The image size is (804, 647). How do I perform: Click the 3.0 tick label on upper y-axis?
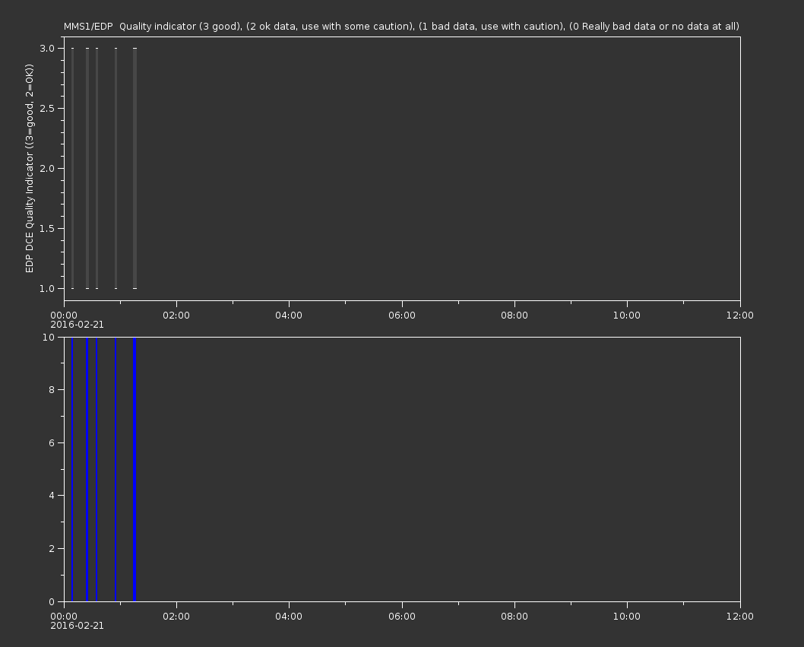coord(46,48)
